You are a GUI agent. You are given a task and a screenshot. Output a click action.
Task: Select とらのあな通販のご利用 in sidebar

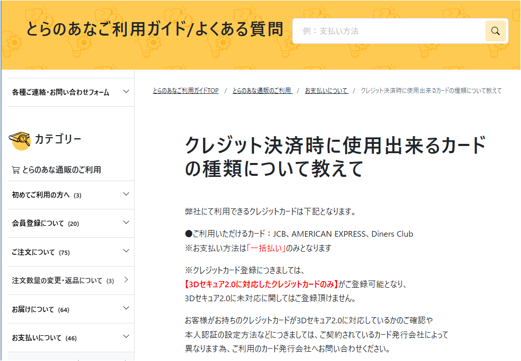coord(61,170)
